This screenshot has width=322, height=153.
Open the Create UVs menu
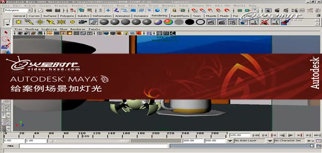click(202, 6)
